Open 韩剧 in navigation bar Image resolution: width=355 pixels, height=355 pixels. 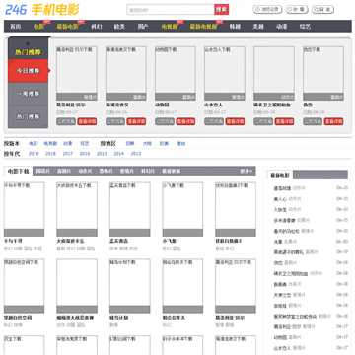point(235,27)
